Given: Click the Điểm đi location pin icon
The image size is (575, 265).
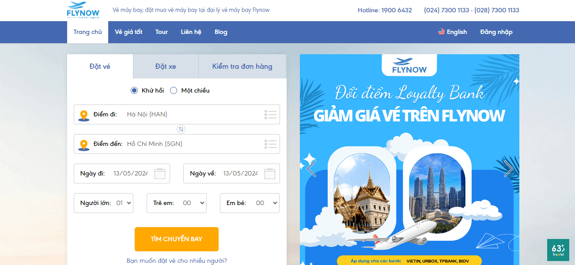Looking at the screenshot, I should [x=83, y=114].
